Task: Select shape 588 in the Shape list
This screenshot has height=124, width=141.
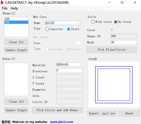Action: (16, 19)
